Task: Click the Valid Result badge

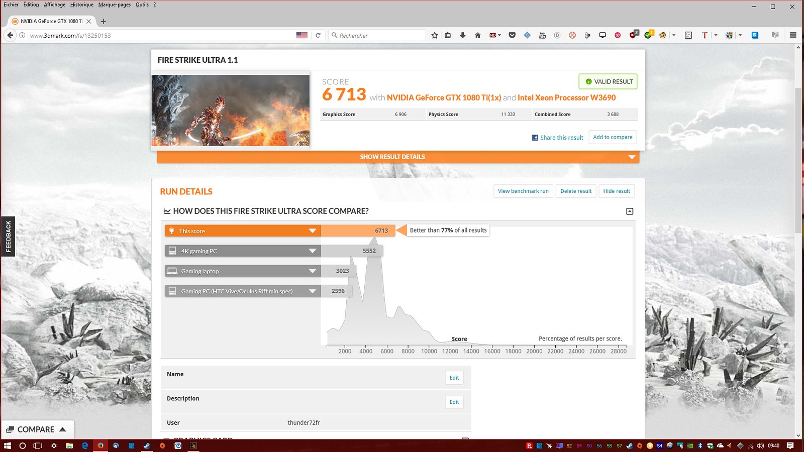Action: pyautogui.click(x=608, y=81)
